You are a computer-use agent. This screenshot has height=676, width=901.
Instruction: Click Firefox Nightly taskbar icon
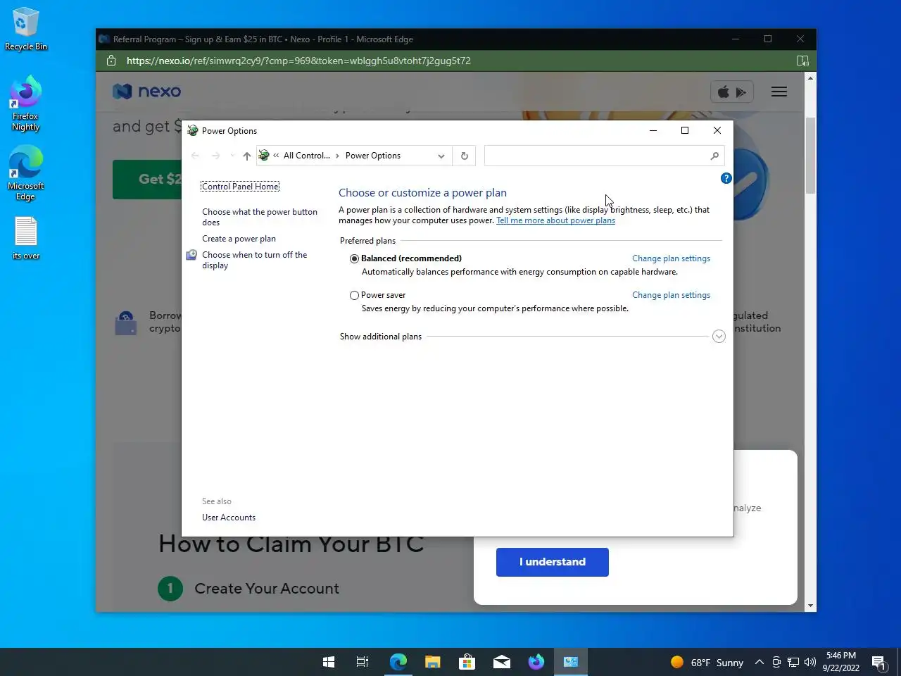pyautogui.click(x=536, y=662)
